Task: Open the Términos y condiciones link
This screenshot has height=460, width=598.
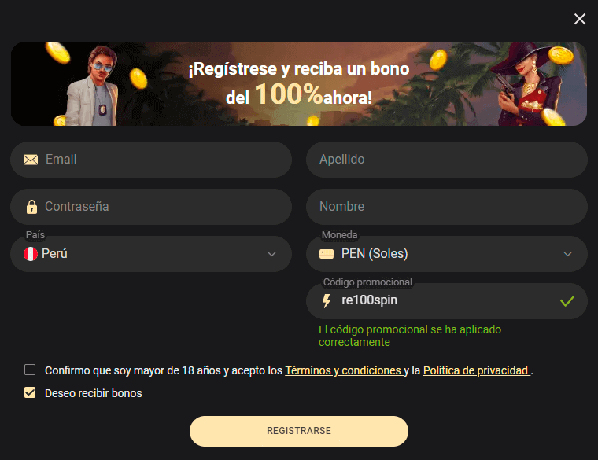Action: 345,370
